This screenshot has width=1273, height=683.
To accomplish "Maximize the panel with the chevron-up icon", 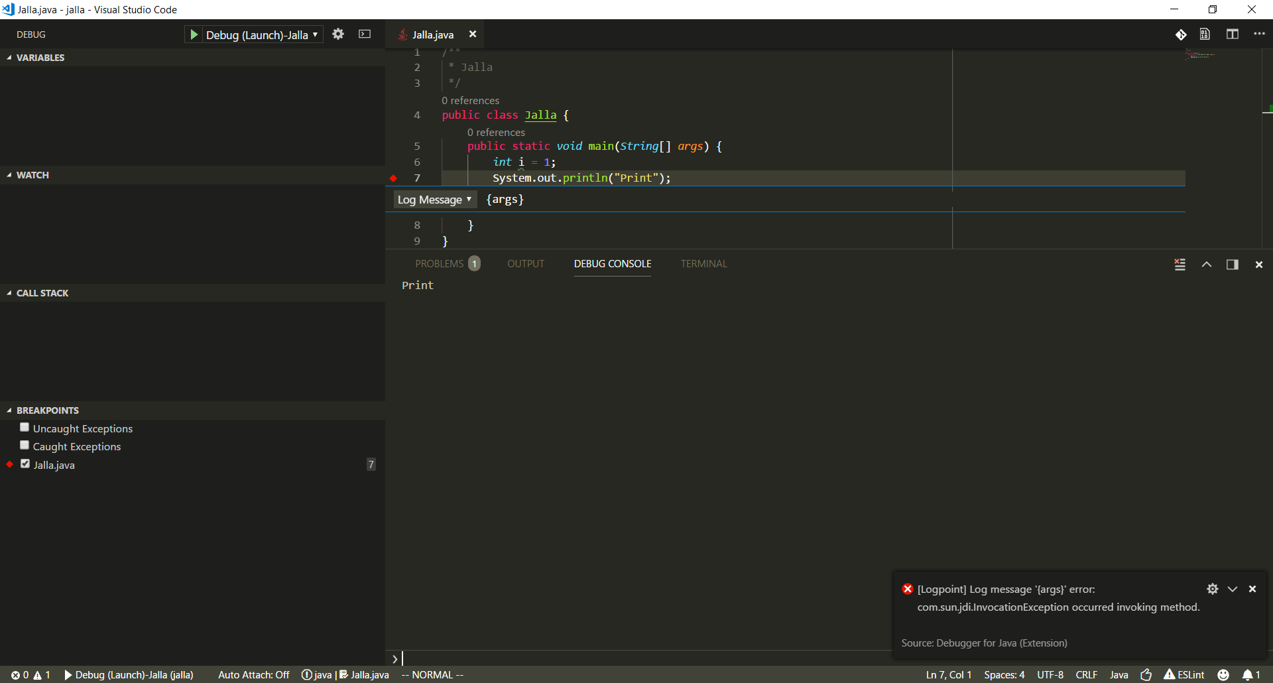I will 1207,264.
